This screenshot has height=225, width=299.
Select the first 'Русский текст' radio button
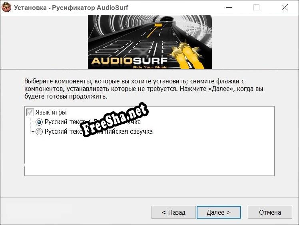39,122
